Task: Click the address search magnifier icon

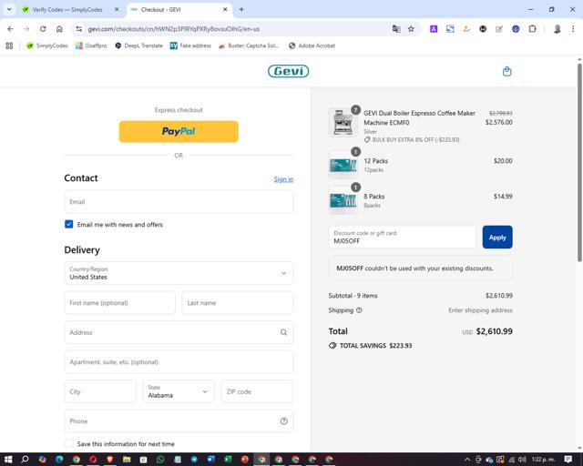Action: point(283,332)
